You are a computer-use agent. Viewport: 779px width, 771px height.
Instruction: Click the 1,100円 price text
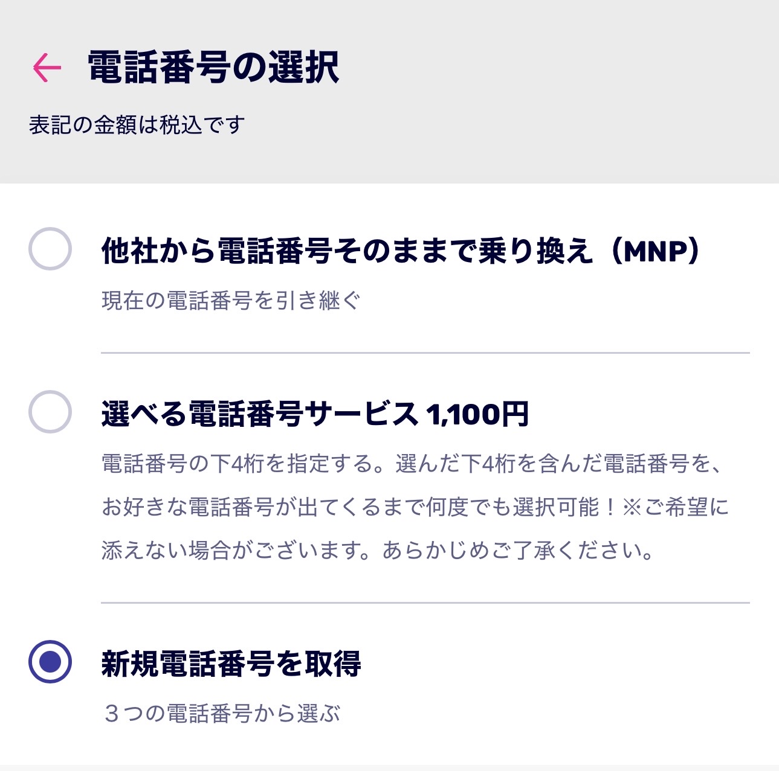477,414
